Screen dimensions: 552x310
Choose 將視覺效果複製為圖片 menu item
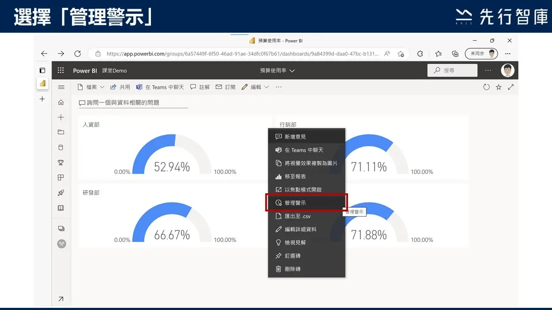307,163
